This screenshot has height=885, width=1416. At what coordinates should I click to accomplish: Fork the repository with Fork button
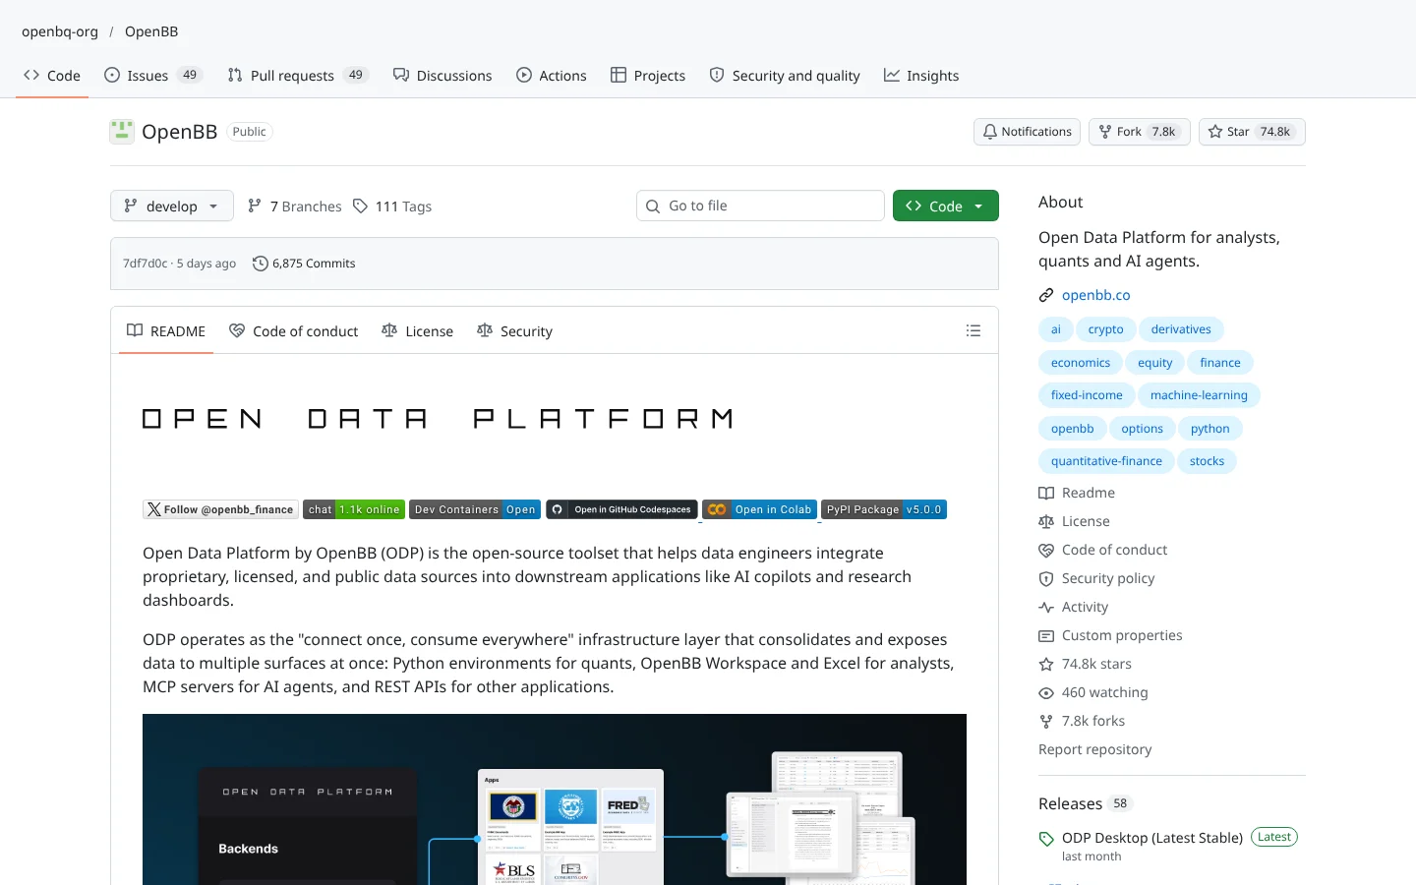click(1139, 132)
